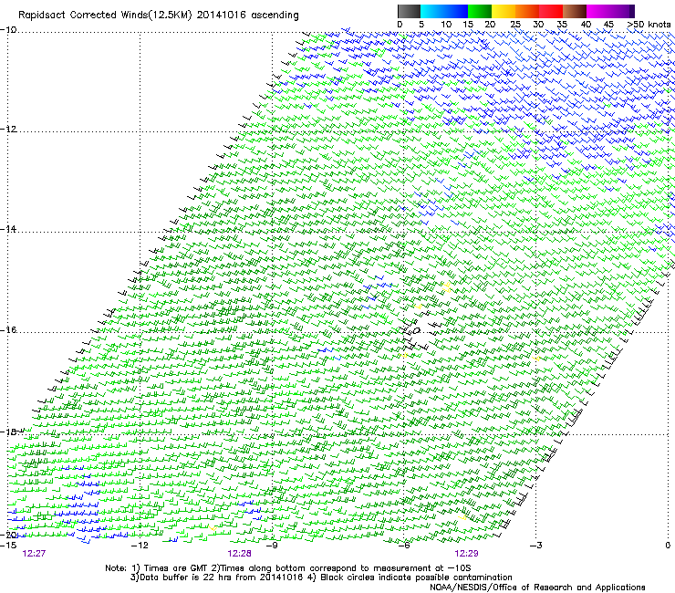675x593 pixels.
Task: Click the latitude label -14
Action: point(8,229)
